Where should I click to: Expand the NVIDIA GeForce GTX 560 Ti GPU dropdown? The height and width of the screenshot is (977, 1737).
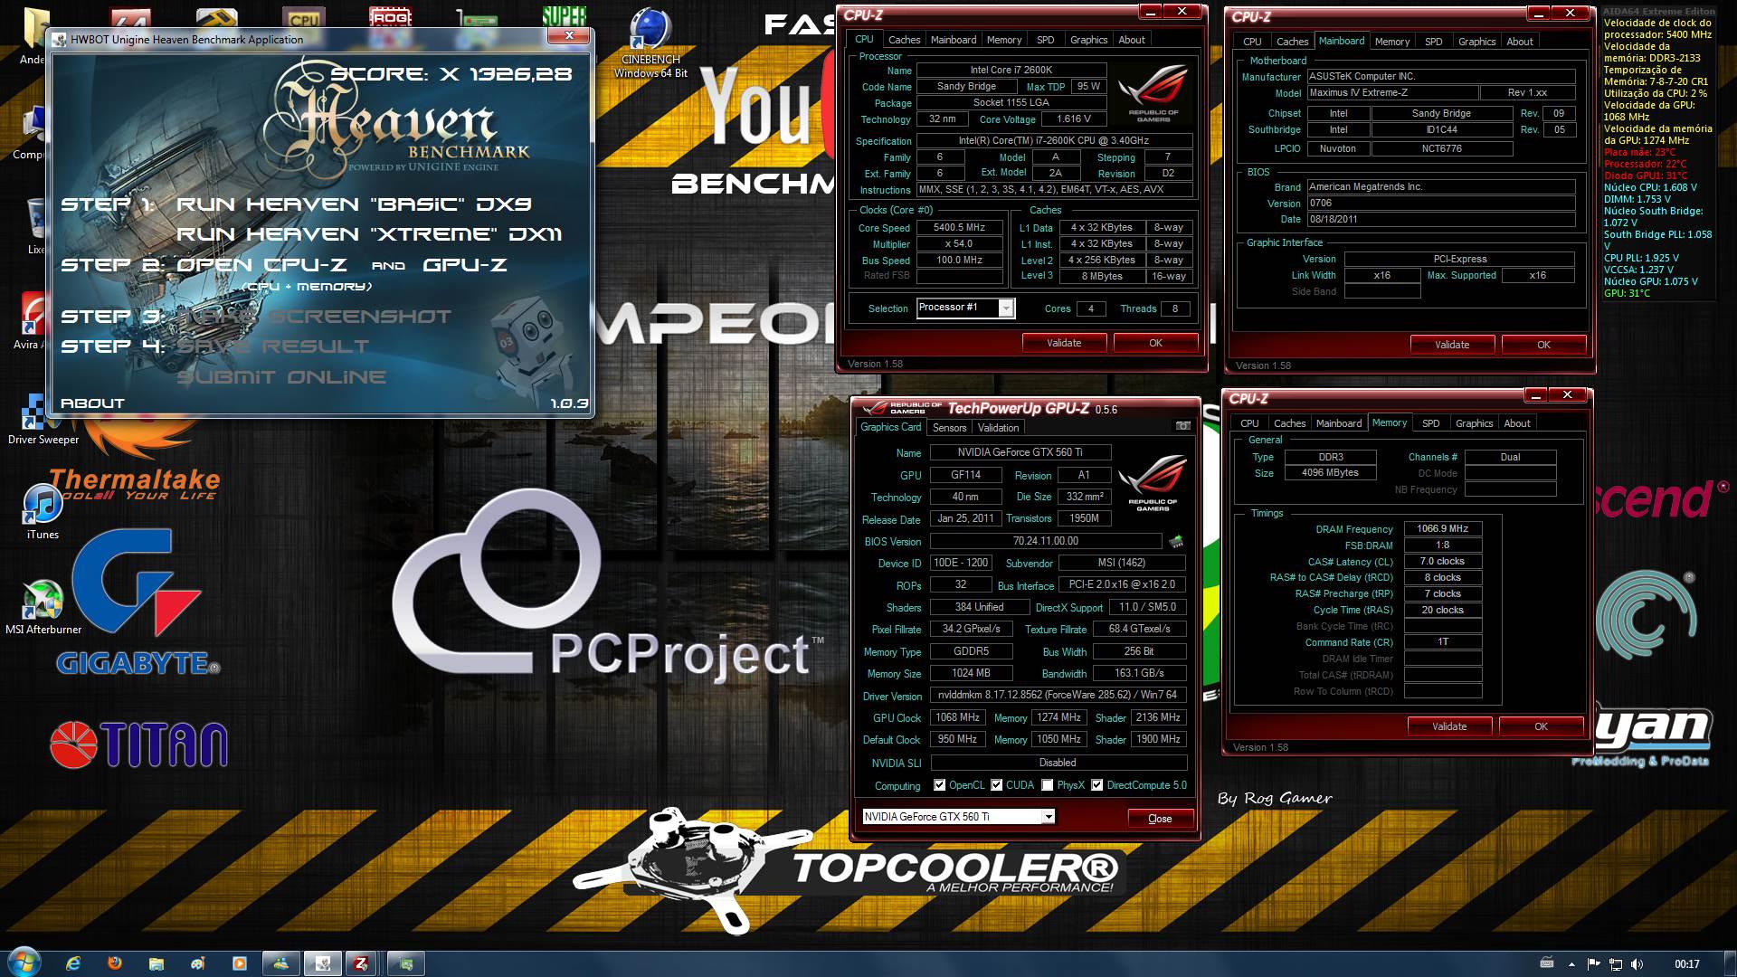pyautogui.click(x=1048, y=817)
